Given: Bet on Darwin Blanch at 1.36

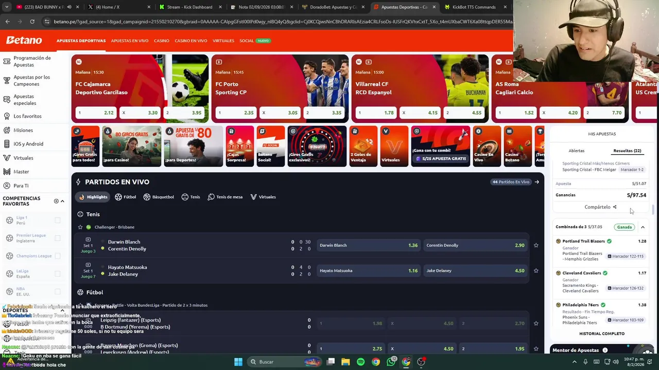Looking at the screenshot, I should click(369, 245).
